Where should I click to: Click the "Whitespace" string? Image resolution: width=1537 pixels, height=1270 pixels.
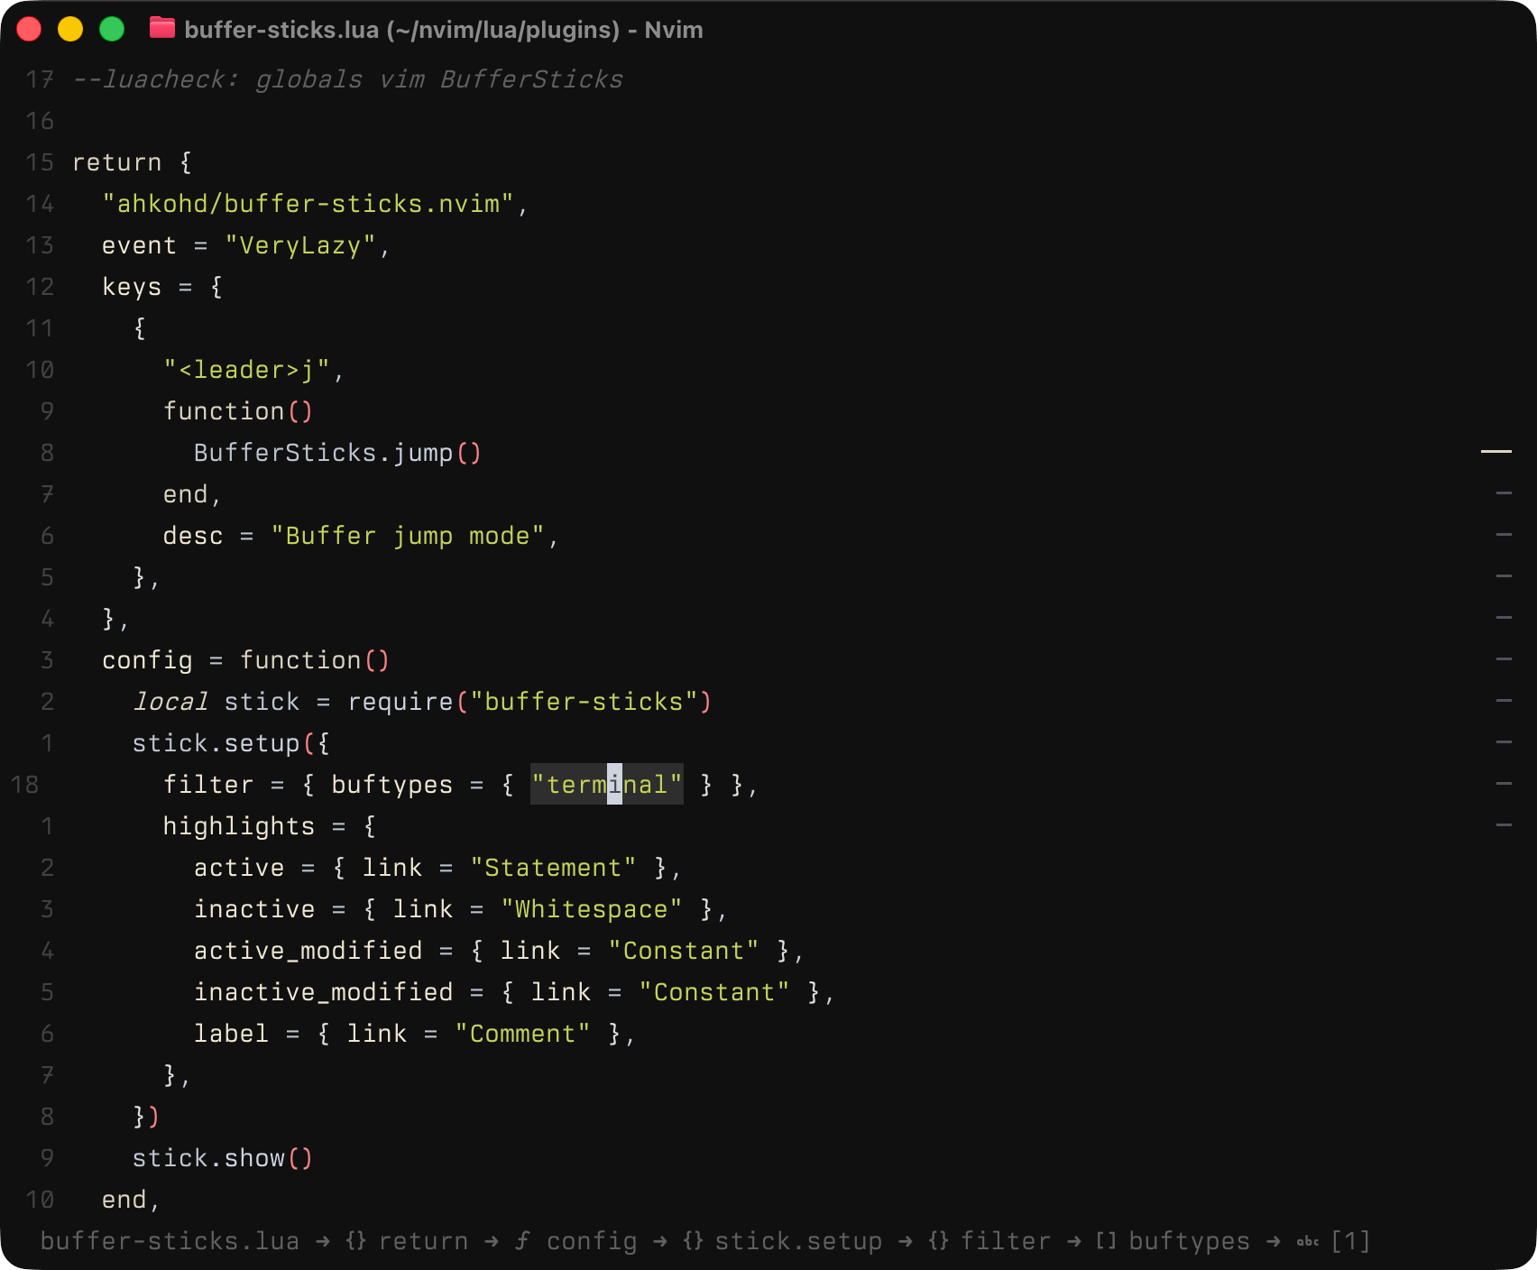click(x=592, y=909)
